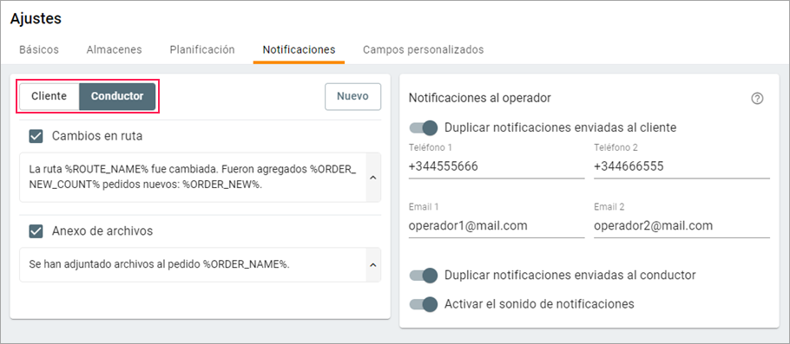Viewport: 790px width, 344px height.
Task: Turn off Activar el sonido de notificaciones
Action: 424,304
